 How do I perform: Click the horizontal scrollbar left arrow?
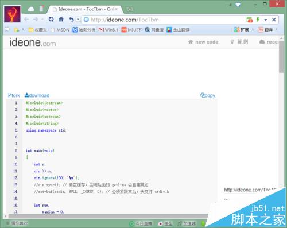point(6,217)
